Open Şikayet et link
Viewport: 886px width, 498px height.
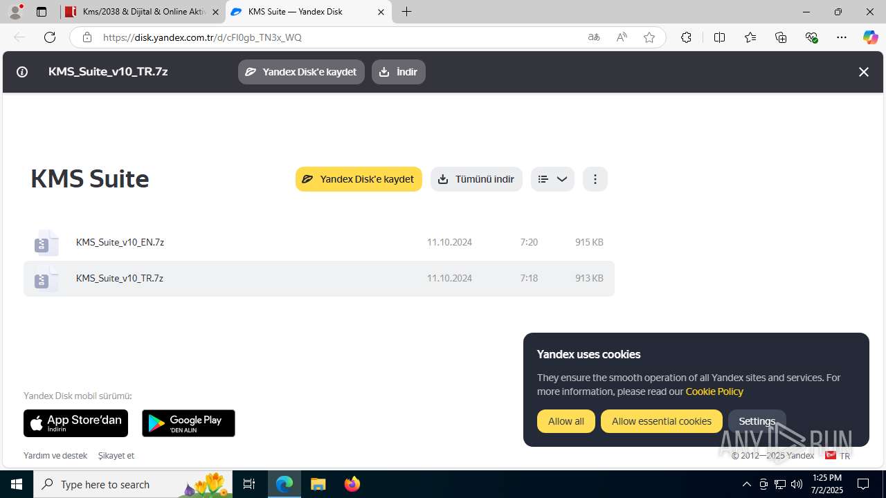(116, 456)
